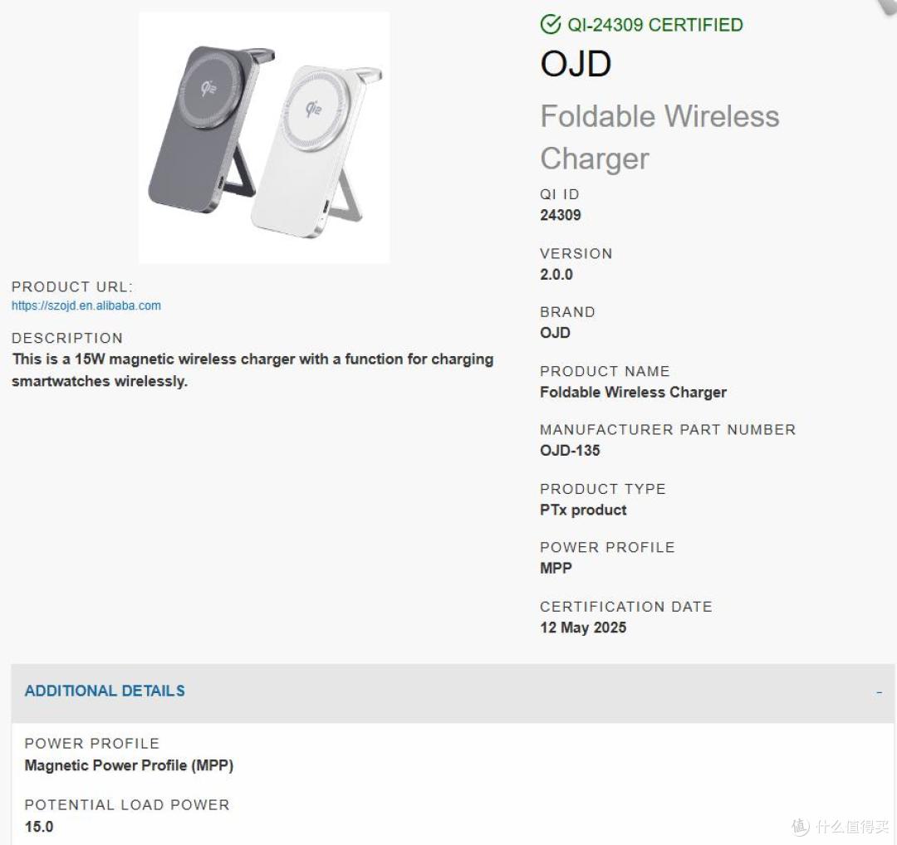The height and width of the screenshot is (845, 897).
Task: Select the Foldable Wireless Charger title
Action: tap(659, 137)
